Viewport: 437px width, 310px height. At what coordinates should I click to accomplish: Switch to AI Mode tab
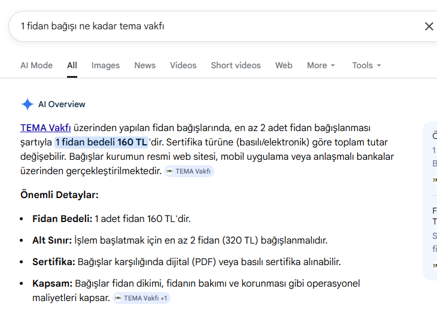37,65
